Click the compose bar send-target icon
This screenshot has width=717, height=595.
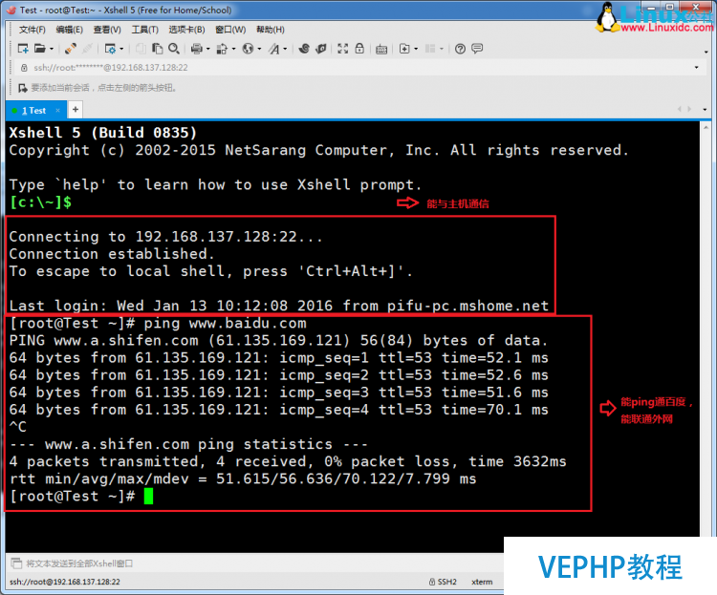coord(16,563)
